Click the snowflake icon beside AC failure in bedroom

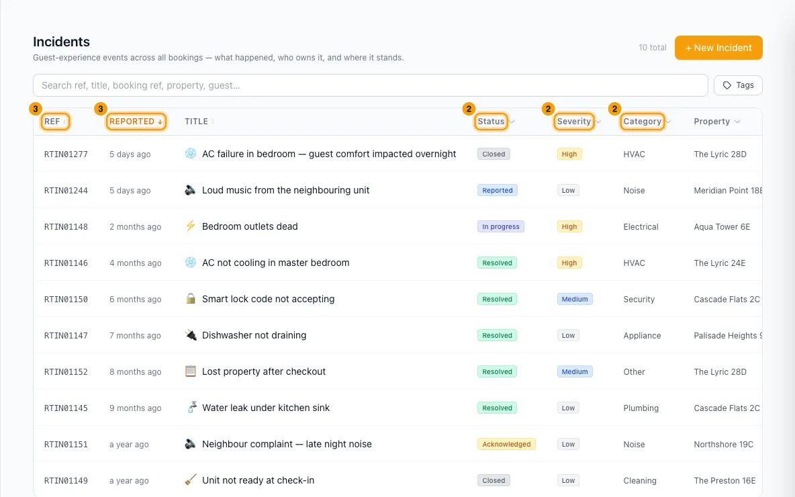pyautogui.click(x=190, y=154)
